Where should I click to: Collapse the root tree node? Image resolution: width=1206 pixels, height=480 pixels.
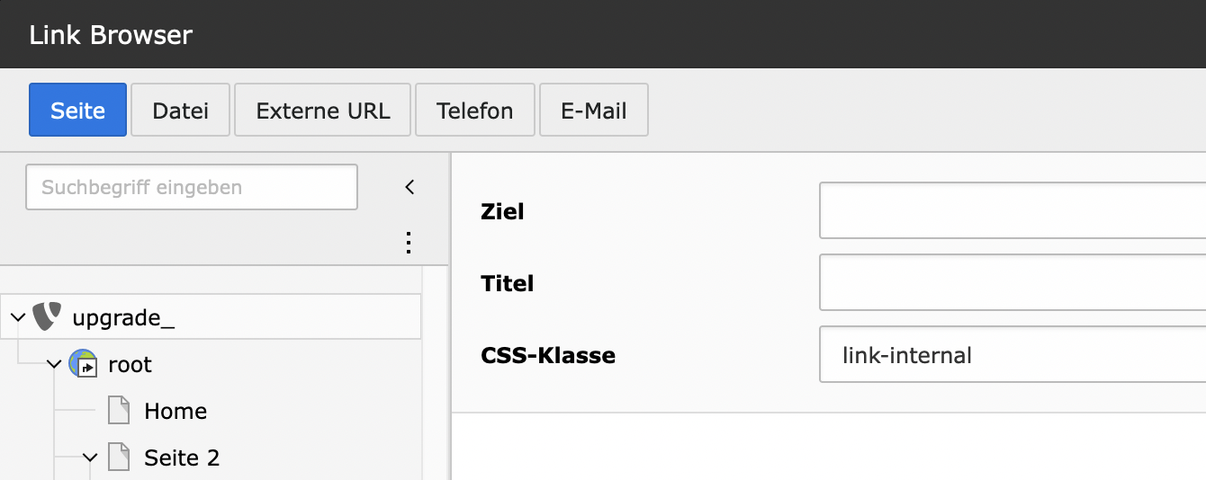[x=54, y=364]
